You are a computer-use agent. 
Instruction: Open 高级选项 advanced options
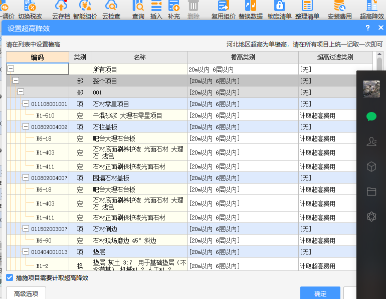tap(26, 293)
